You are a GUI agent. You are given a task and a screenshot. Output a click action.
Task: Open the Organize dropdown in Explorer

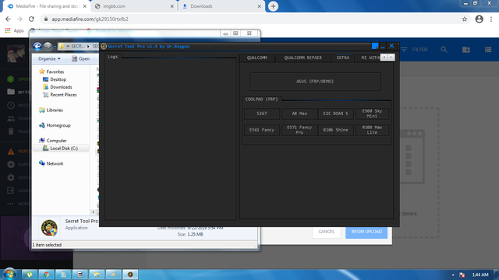(x=49, y=59)
